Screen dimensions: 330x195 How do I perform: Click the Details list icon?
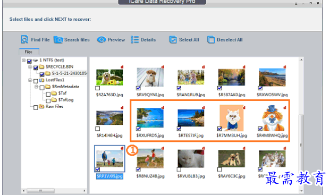click(x=134, y=39)
